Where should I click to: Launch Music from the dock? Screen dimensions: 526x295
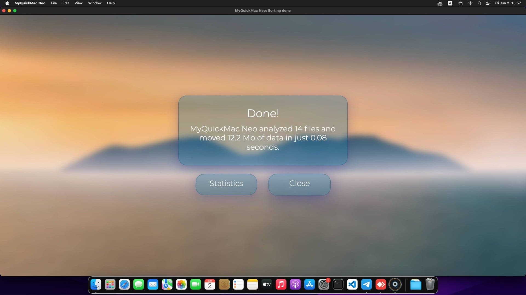281,285
